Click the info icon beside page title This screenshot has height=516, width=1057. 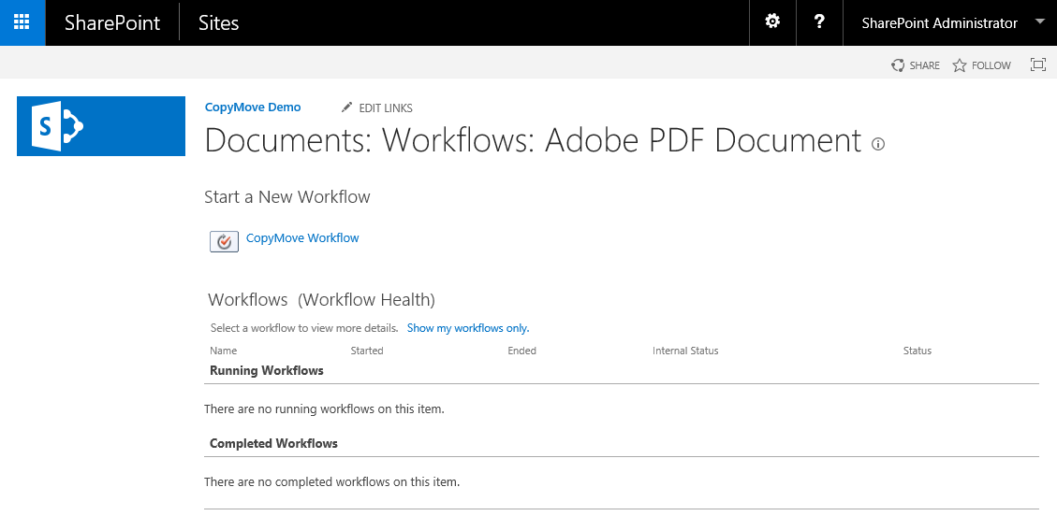(877, 143)
